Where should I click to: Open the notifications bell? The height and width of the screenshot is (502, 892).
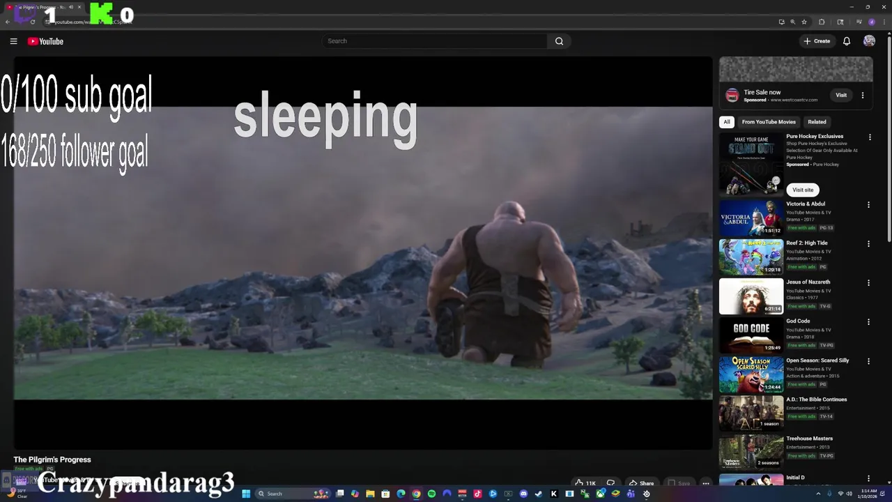pyautogui.click(x=847, y=41)
